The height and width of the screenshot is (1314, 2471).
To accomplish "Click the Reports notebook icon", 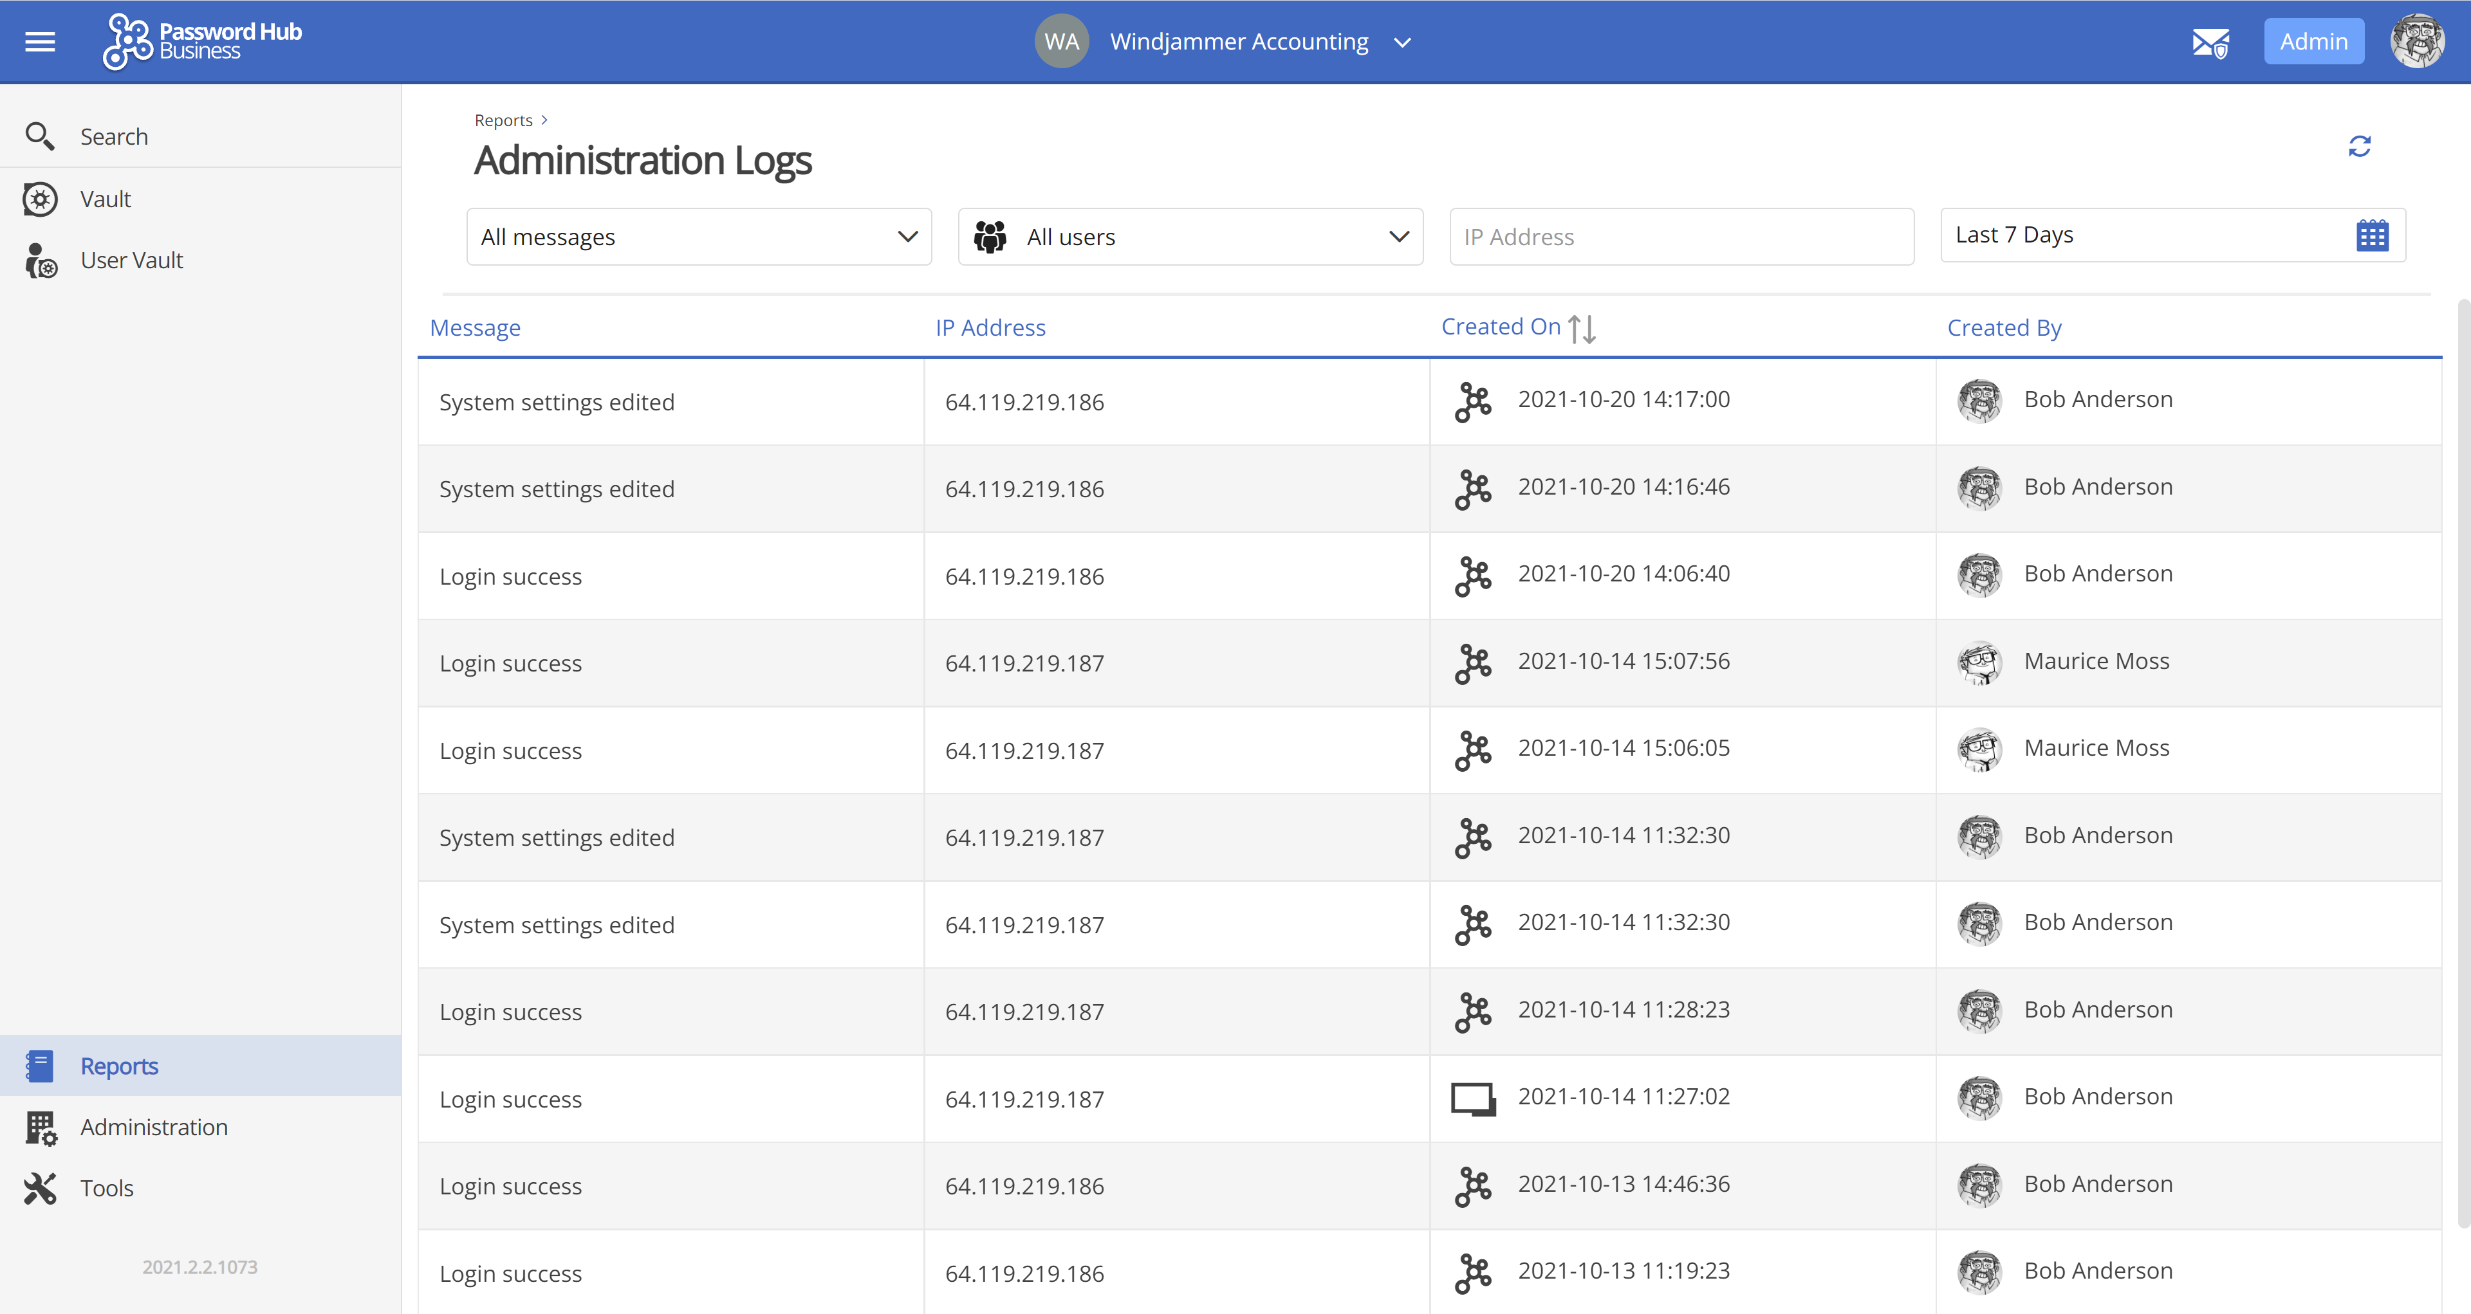I will coord(39,1065).
